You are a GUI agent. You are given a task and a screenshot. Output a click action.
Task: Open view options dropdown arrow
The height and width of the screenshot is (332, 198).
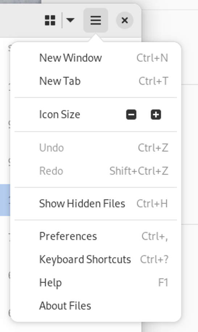tap(70, 20)
